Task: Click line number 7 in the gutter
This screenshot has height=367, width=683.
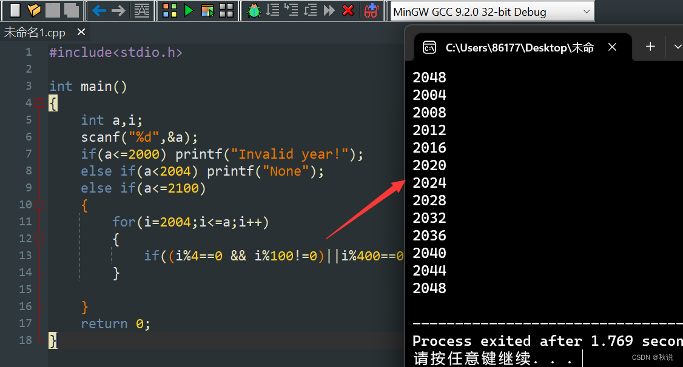Action: 29,154
